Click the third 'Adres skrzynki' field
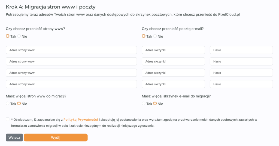Screen dimensions: 279x146 pyautogui.click(x=173, y=73)
